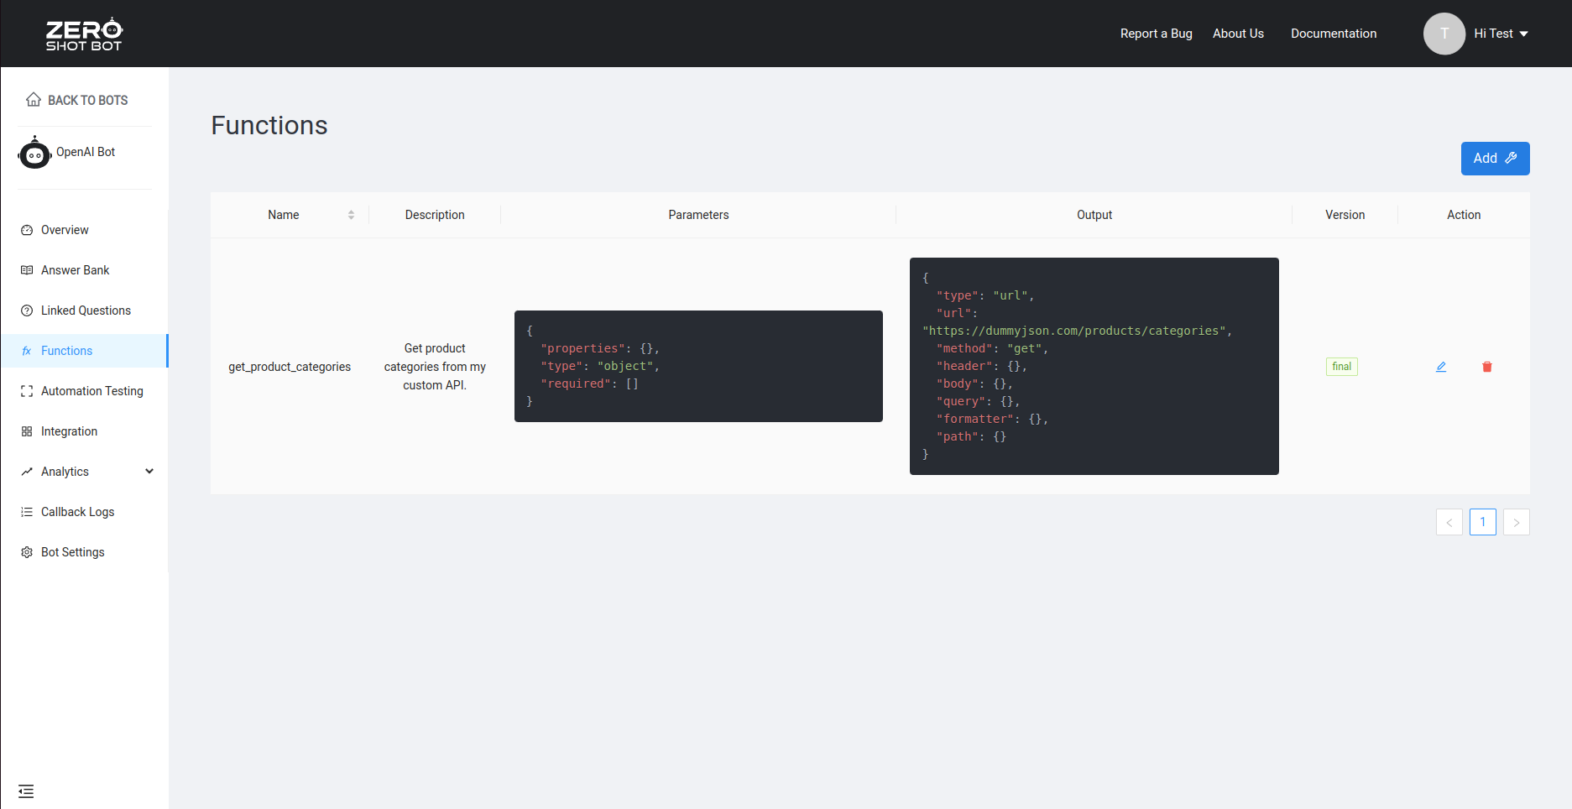Delete get_product_categories using the trash icon
Viewport: 1572px width, 809px height.
click(x=1486, y=367)
